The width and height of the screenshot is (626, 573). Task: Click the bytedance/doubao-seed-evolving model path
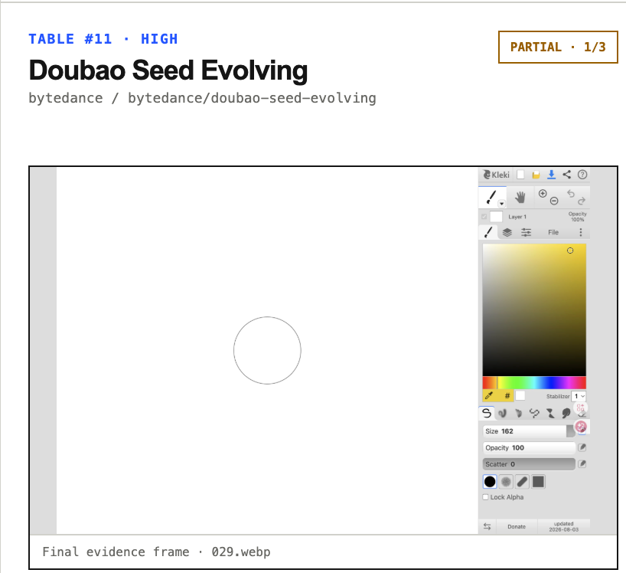[x=252, y=98]
